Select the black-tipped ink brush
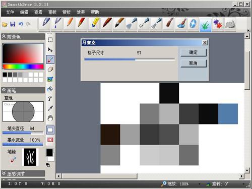The width and height of the screenshot is (252, 189). click(x=119, y=24)
